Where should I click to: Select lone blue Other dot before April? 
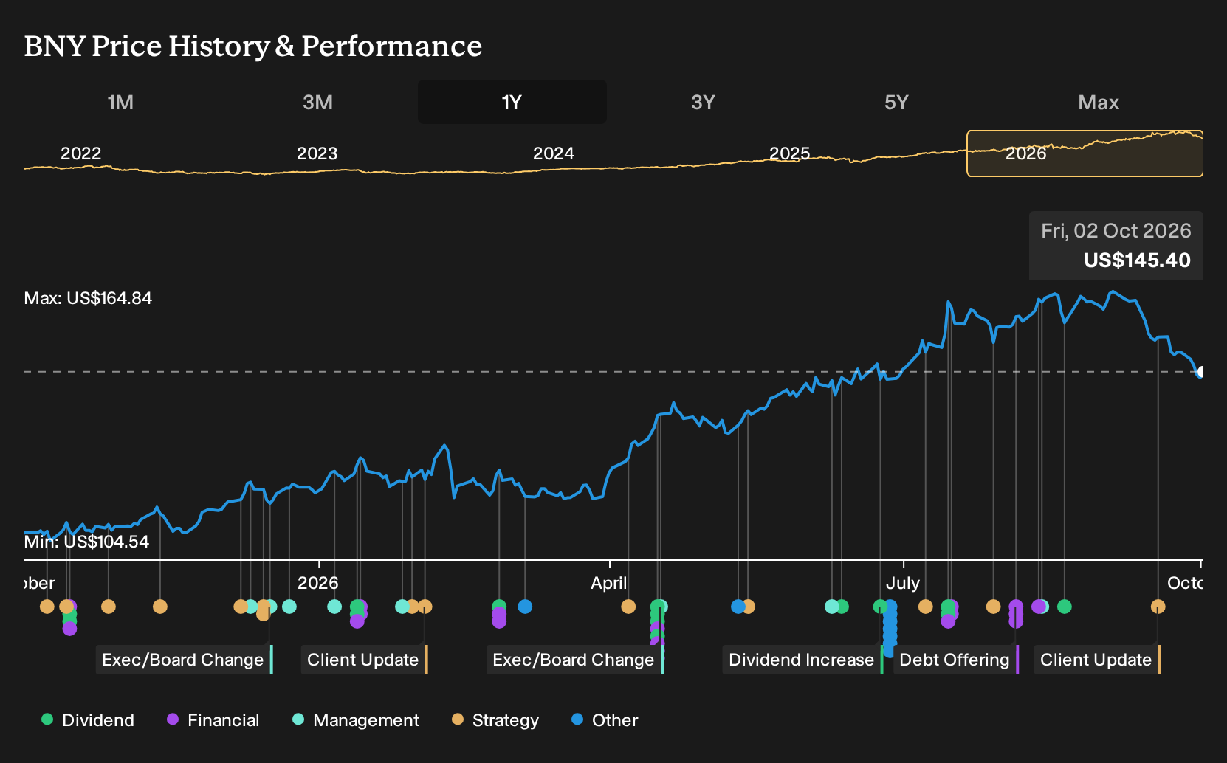[x=525, y=607]
